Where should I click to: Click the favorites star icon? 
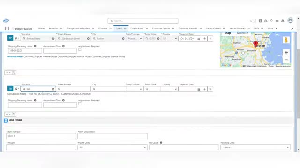pos(251,21)
